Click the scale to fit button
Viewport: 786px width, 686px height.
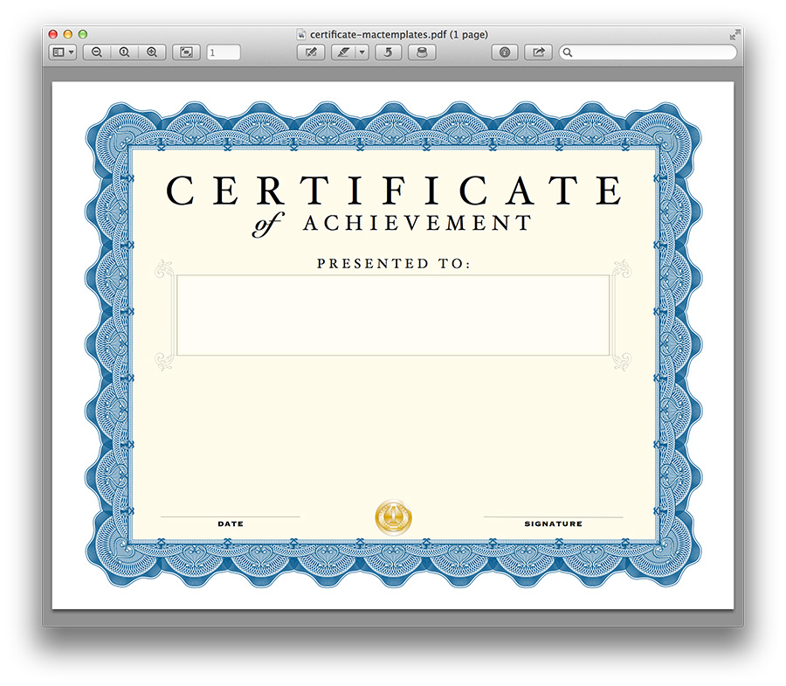[x=187, y=52]
